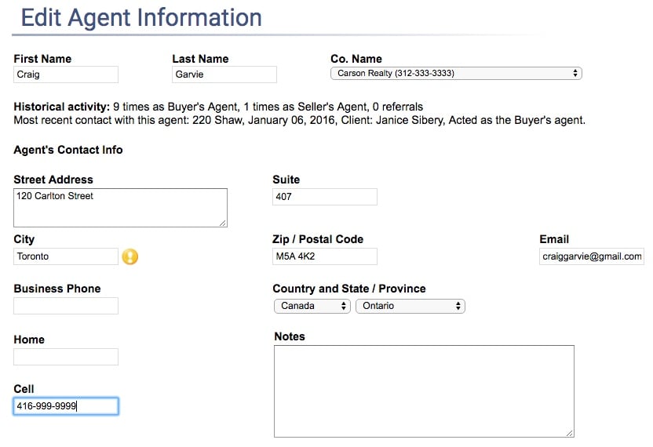Click inside the Notes text box
This screenshot has width=653, height=447.
click(424, 391)
